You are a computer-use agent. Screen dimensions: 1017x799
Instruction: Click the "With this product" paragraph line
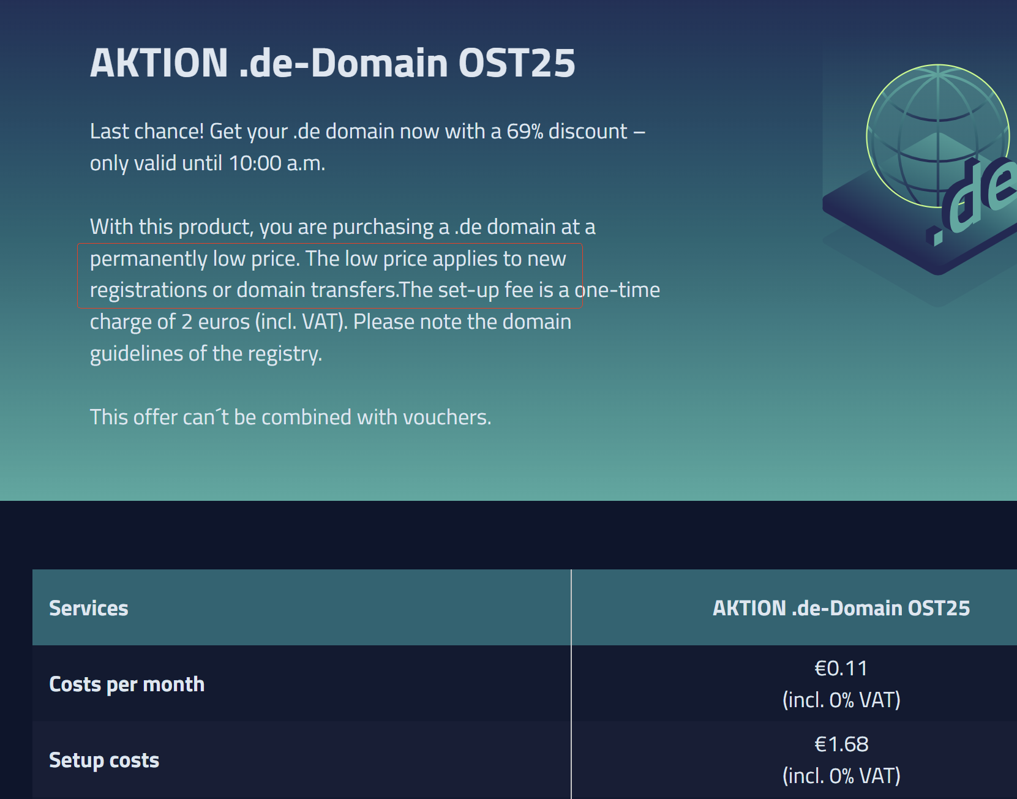[342, 227]
